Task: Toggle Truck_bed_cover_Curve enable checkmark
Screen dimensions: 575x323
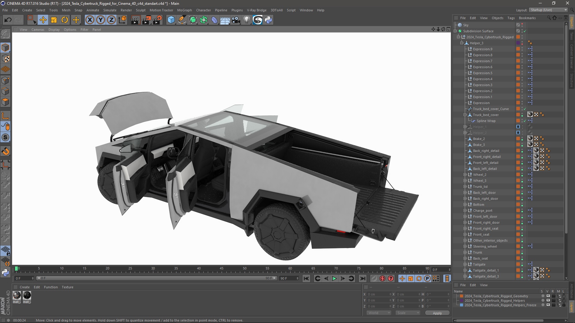Action: click(x=525, y=109)
